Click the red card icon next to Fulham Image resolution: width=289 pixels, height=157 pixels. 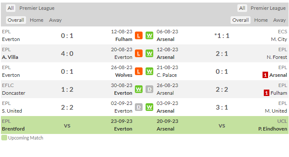(x=266, y=93)
